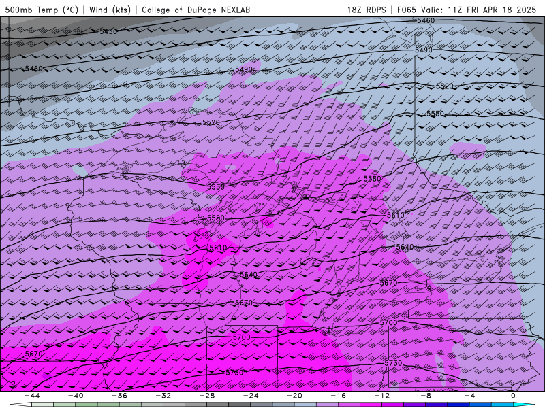Click the -44 tick label on color scale
545x408 pixels.
[x=31, y=396]
